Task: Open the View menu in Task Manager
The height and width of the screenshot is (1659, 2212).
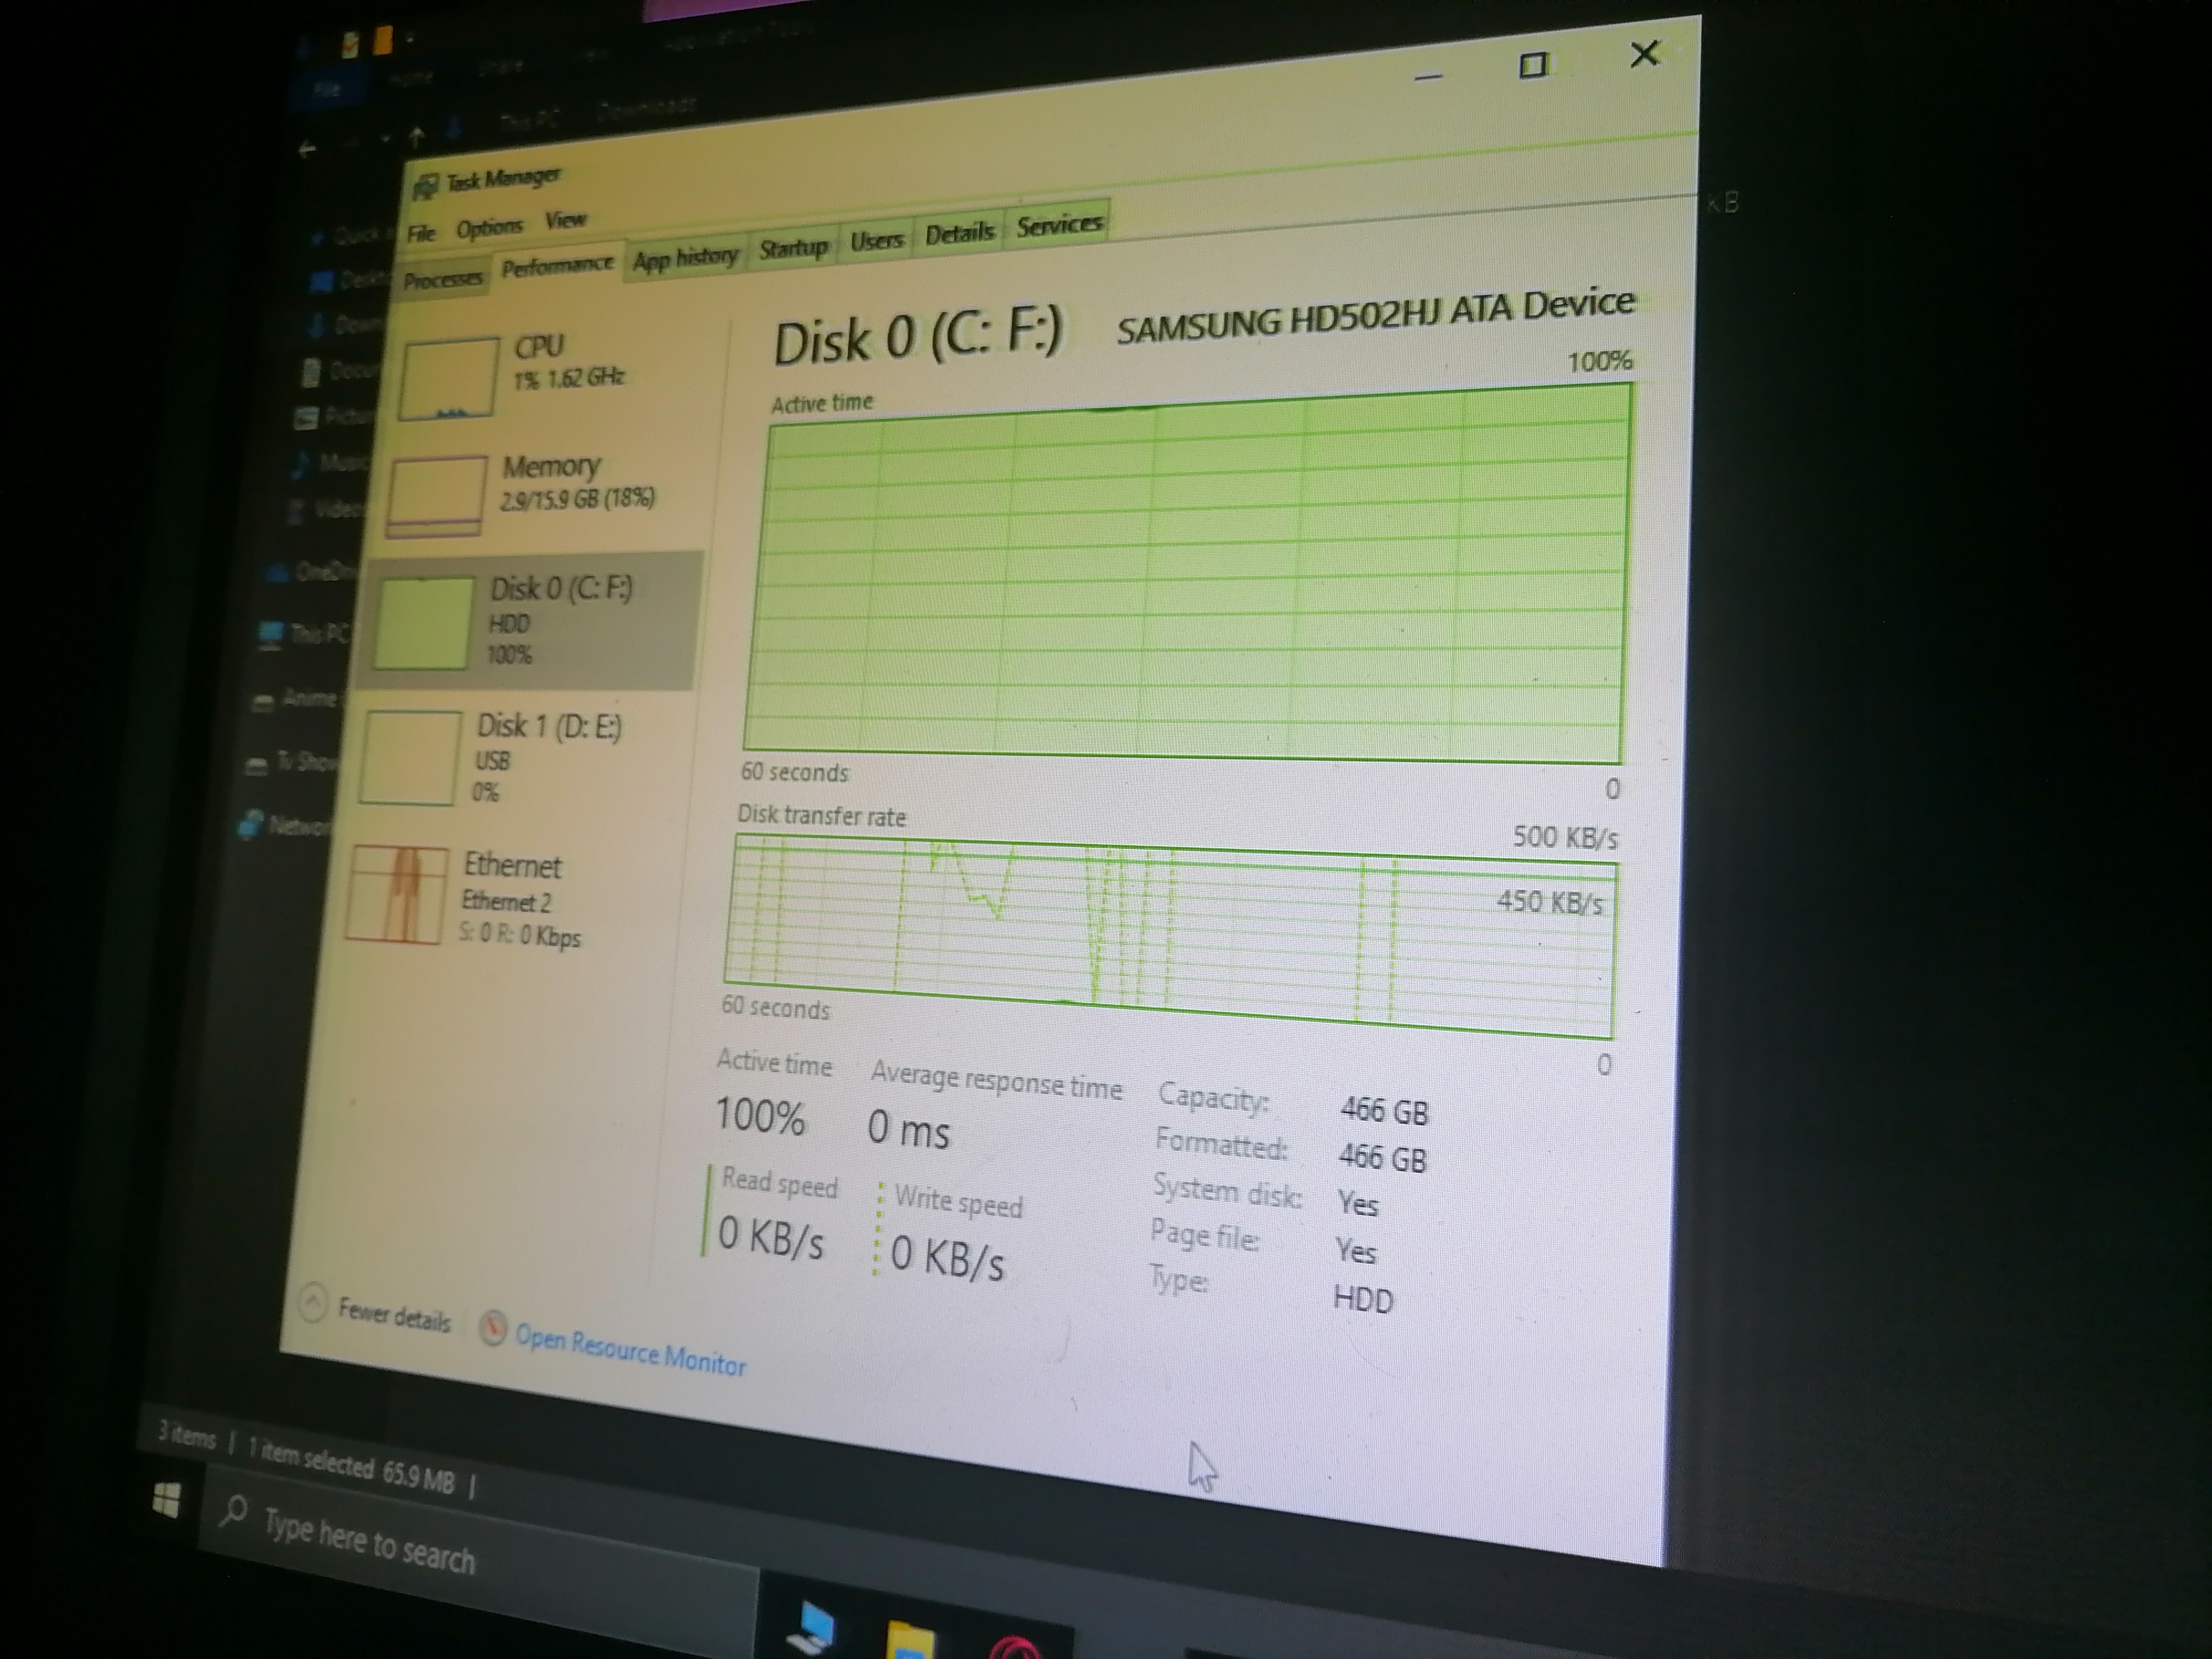Action: point(567,222)
